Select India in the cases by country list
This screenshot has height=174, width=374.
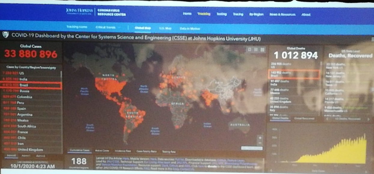30,79
